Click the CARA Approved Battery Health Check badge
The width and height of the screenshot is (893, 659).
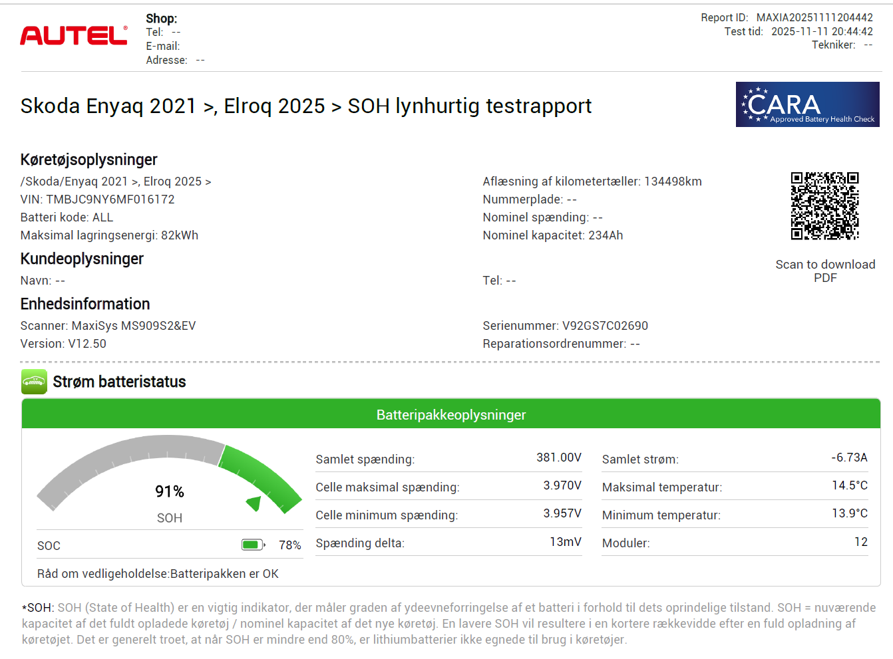tap(807, 104)
